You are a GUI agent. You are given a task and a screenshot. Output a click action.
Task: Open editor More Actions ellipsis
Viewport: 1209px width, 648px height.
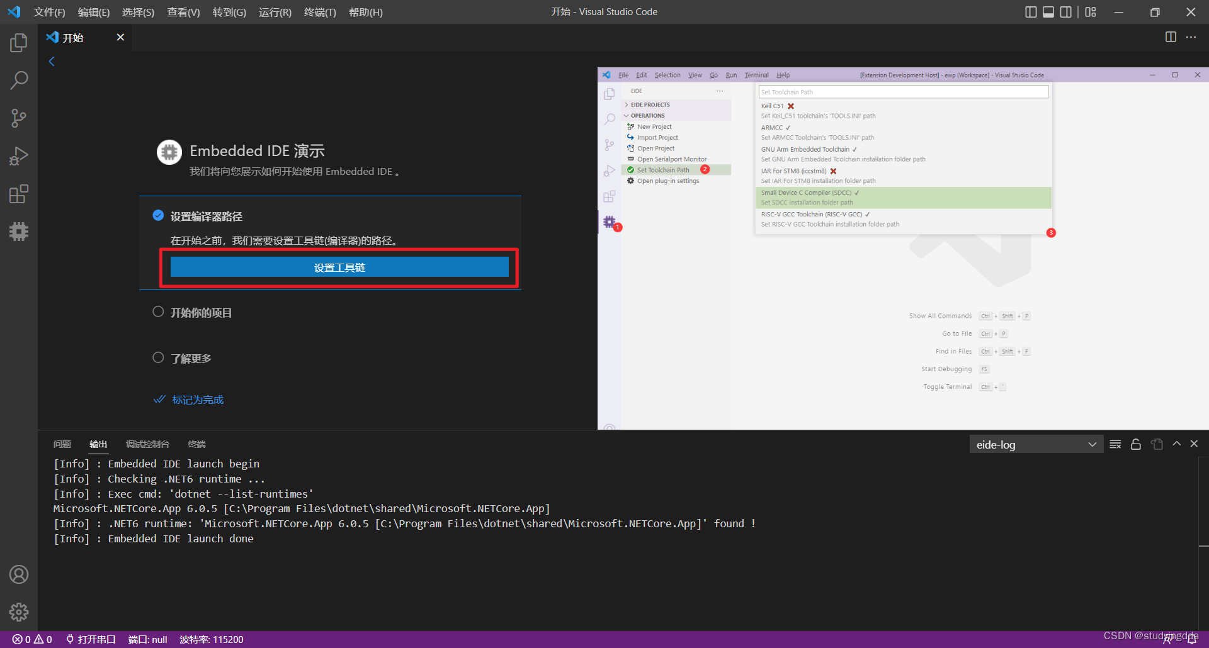(x=1191, y=37)
